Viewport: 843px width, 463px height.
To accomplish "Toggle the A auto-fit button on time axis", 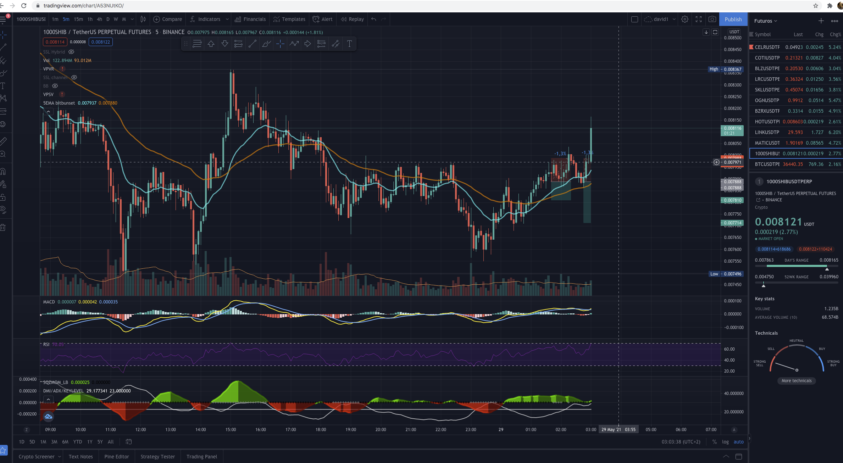I will (x=734, y=430).
